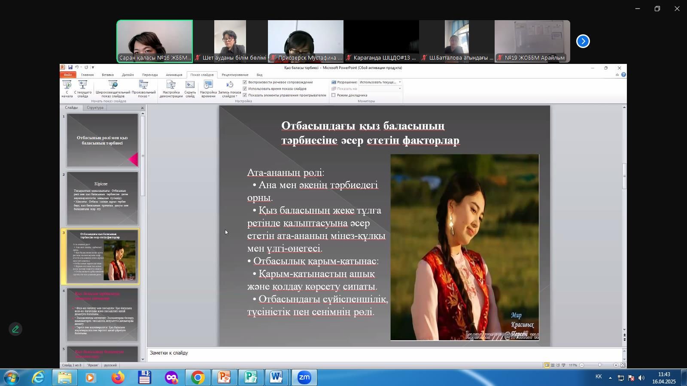687x386 pixels.
Task: Fit slide to current window icon
Action: point(623,365)
